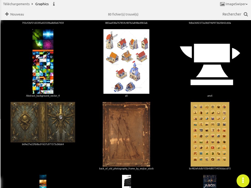The image size is (251, 188).
Task: Click the partially visible bottom-left thumbnail
Action: coord(43,181)
